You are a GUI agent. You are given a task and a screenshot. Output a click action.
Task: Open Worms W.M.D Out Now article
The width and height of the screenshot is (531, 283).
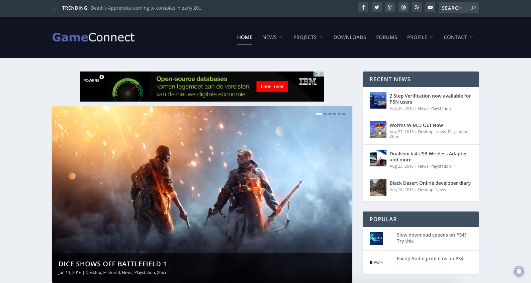(x=416, y=125)
